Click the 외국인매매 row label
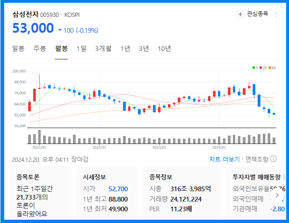 point(248,199)
